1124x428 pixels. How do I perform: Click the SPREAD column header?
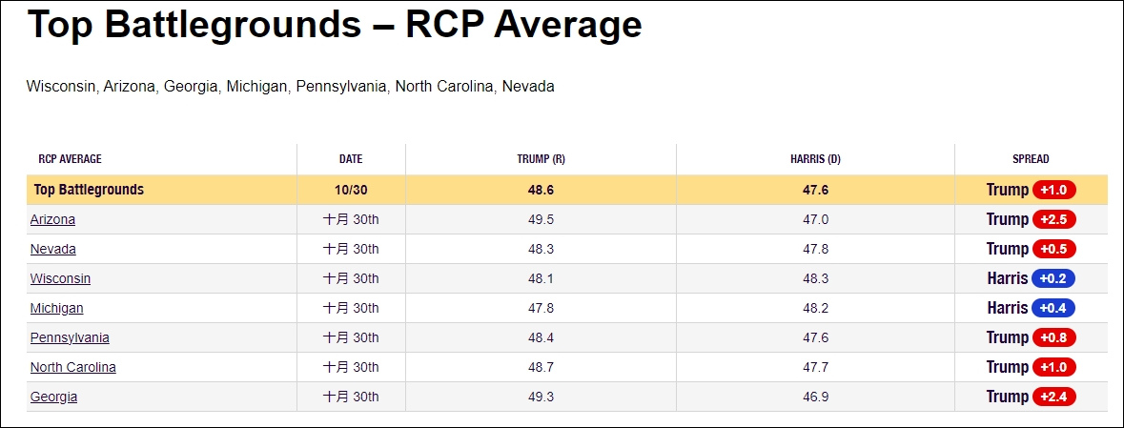tap(1031, 159)
